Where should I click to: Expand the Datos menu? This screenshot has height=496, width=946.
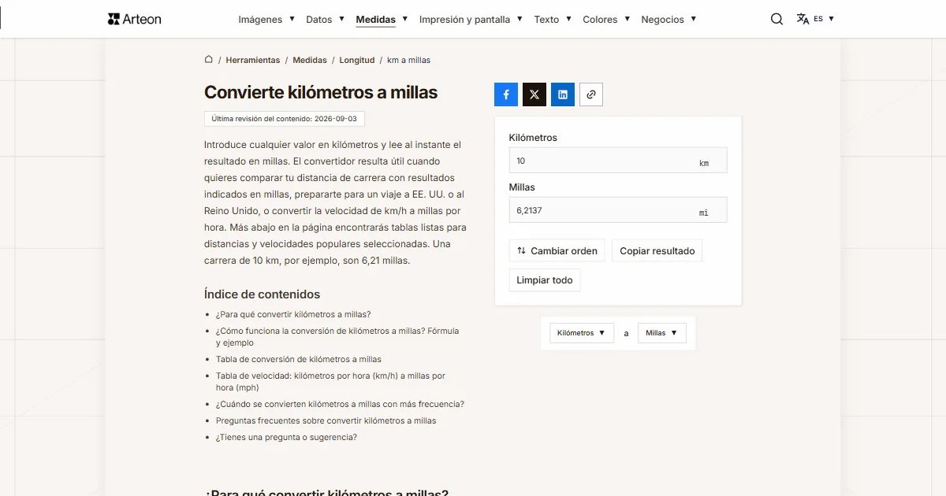(x=326, y=19)
